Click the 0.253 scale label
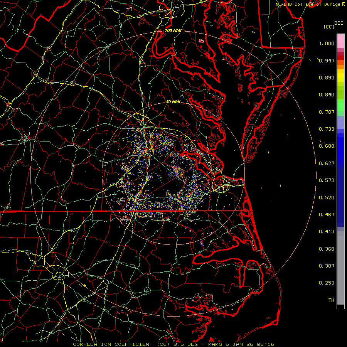 click(327, 283)
